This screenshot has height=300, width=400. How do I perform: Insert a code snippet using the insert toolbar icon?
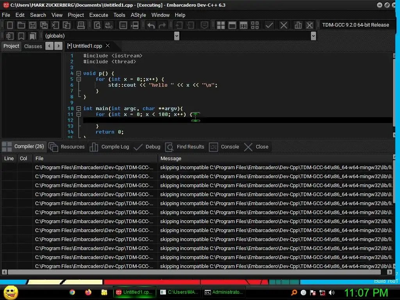pos(10,36)
